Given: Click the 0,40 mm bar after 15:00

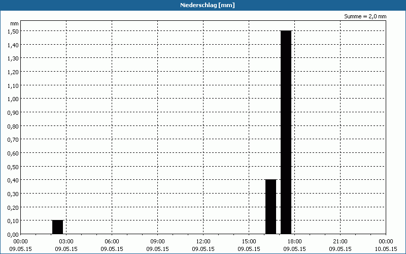Looking at the screenshot, I should [x=271, y=207].
